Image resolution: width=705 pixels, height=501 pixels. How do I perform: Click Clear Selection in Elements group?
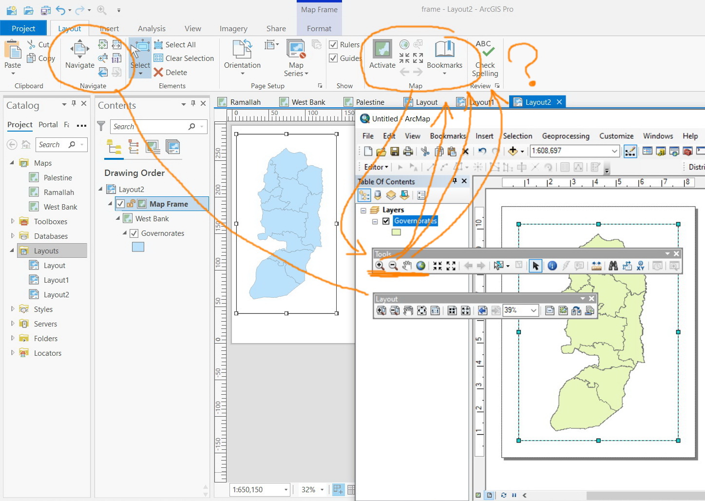[184, 58]
